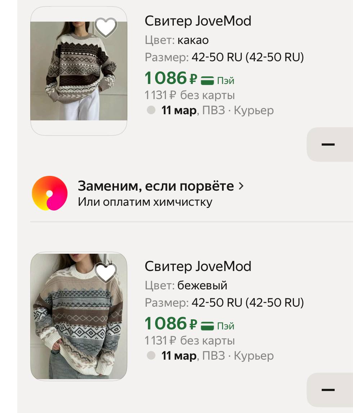This screenshot has width=353, height=413.
Task: Open the "Заменим, если порвёте" offer
Action: click(x=156, y=186)
